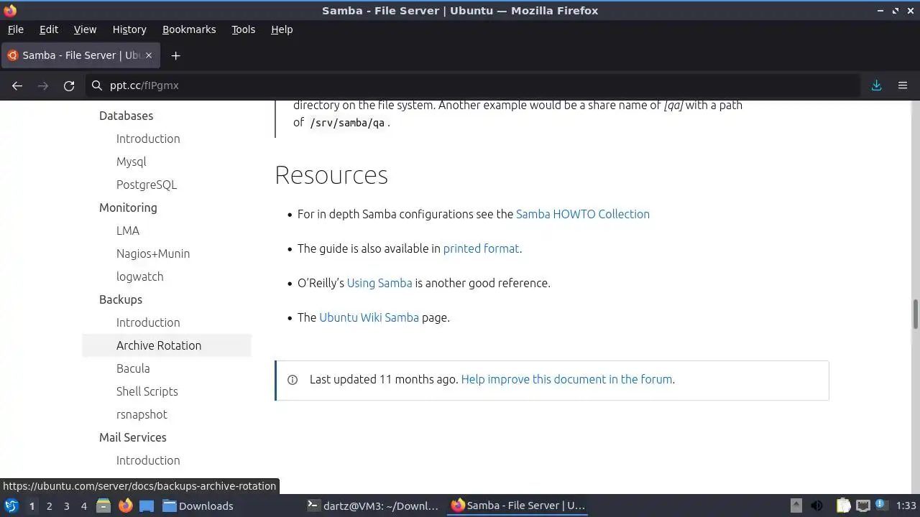Open Backups section in sidebar
Image resolution: width=920 pixels, height=517 pixels.
(121, 299)
